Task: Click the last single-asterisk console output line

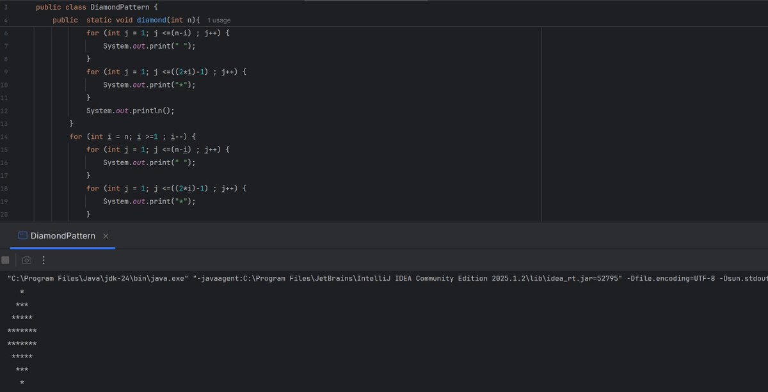Action: pos(22,383)
